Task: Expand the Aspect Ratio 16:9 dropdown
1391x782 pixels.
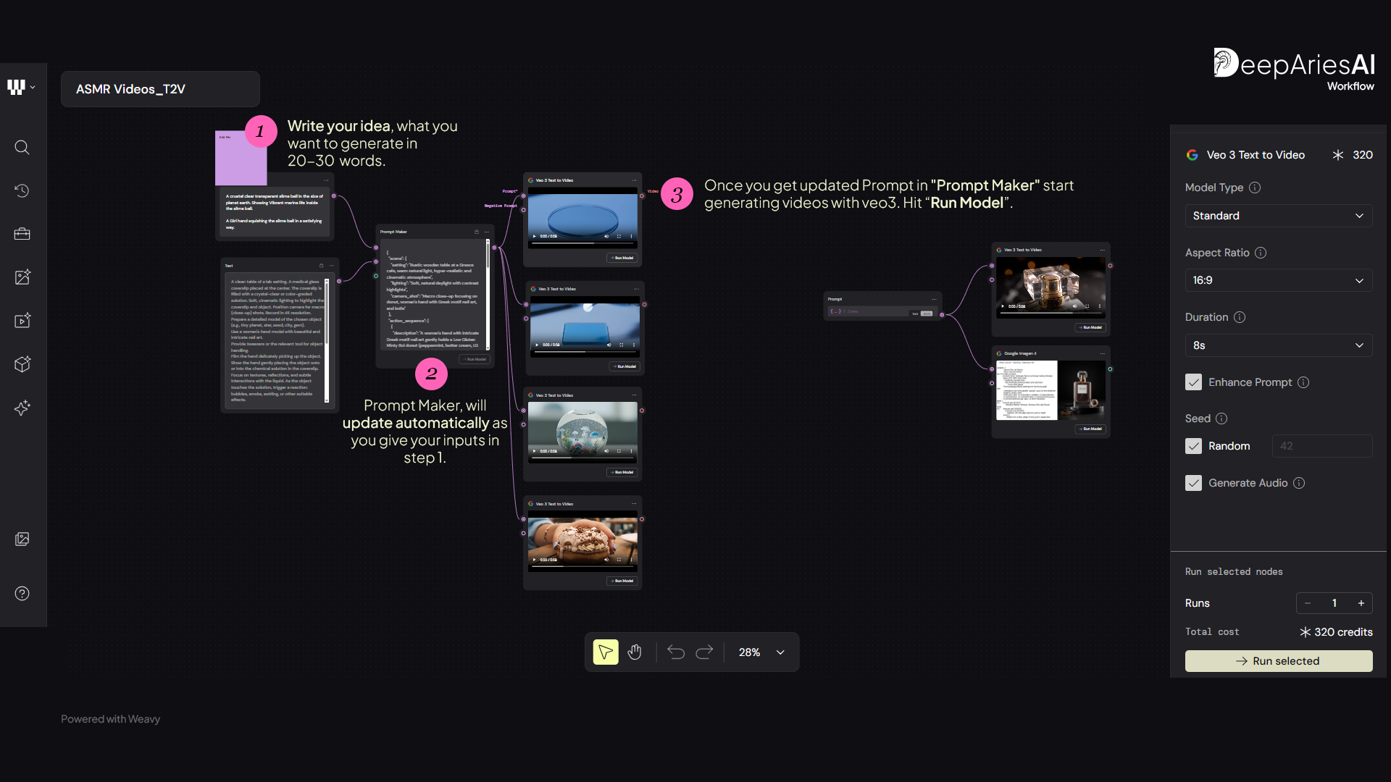Action: click(1278, 280)
